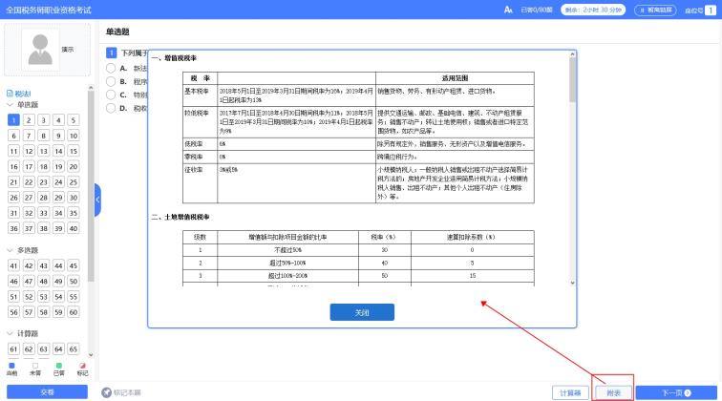This screenshot has height=401, width=722.
Task: Jump to calculation question 61
Action: pyautogui.click(x=13, y=349)
